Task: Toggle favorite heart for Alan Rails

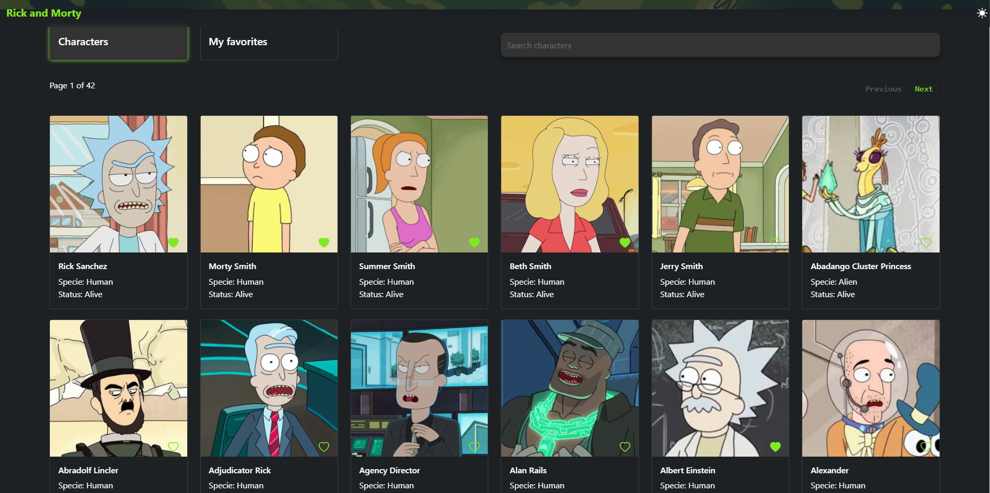Action: (625, 446)
